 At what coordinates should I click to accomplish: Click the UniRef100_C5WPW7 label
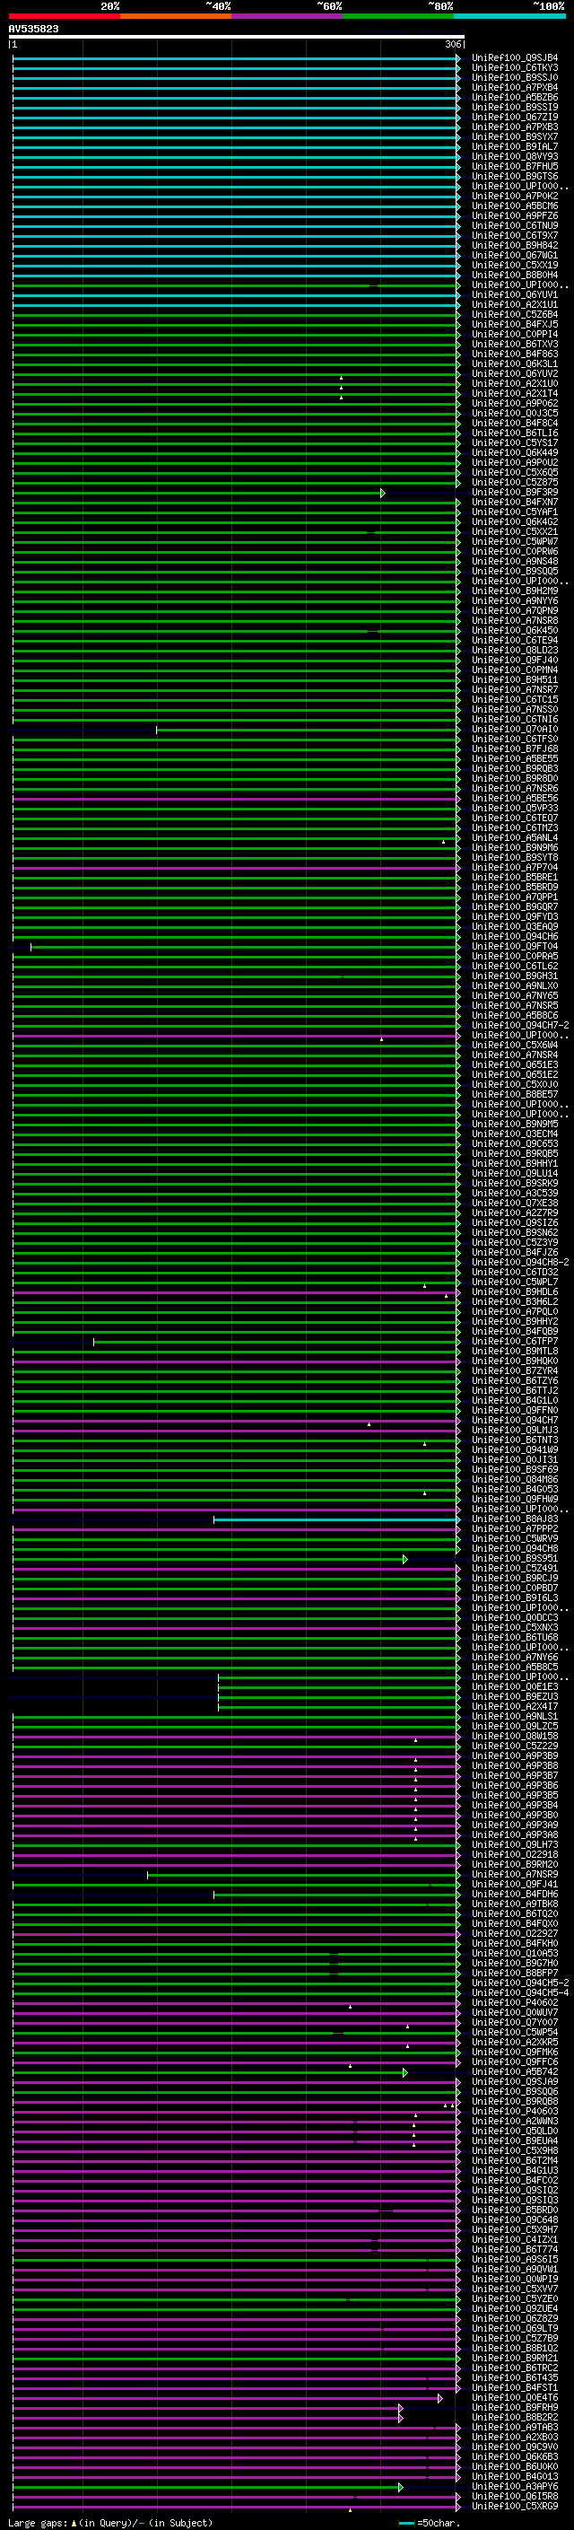point(514,541)
